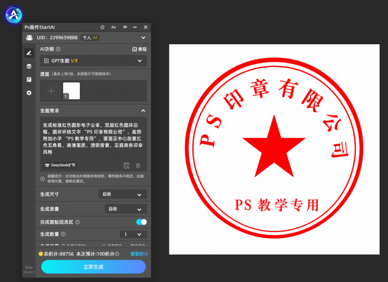Collapse the 生图需求 section chevron
Screen dimensions: 388x282
click(x=143, y=111)
